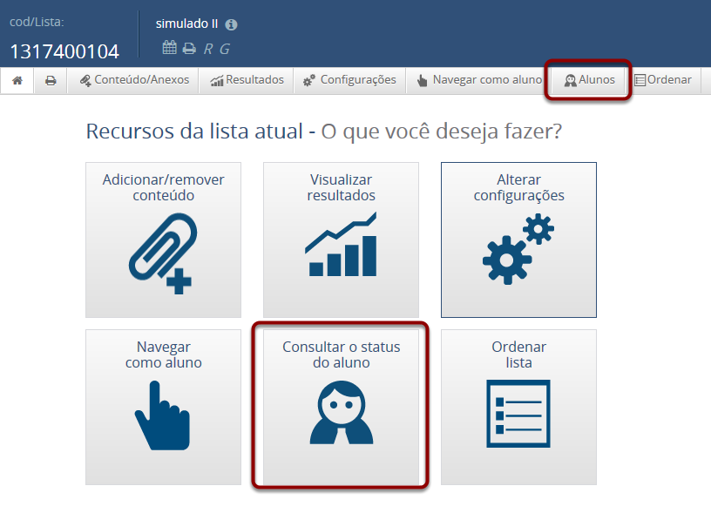
Task: Click the paperclip icon on Conteúdo/Anexos
Action: pos(87,80)
